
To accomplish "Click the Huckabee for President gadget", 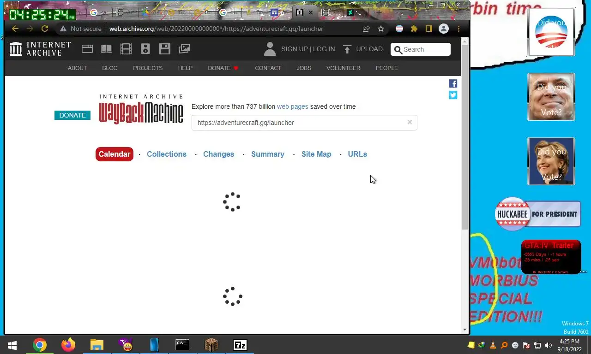I will (x=537, y=214).
